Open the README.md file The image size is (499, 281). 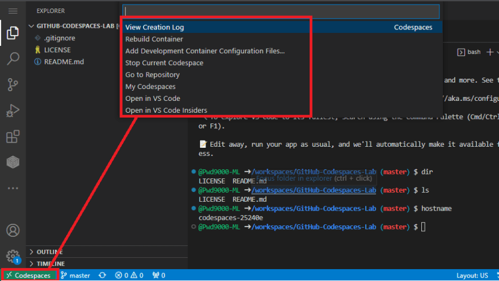pos(64,62)
